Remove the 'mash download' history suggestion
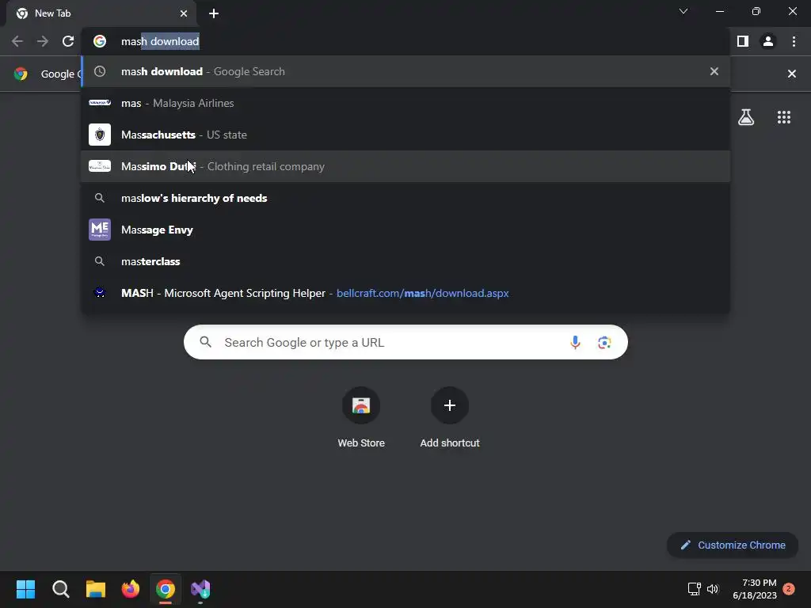The height and width of the screenshot is (608, 811). 714,71
